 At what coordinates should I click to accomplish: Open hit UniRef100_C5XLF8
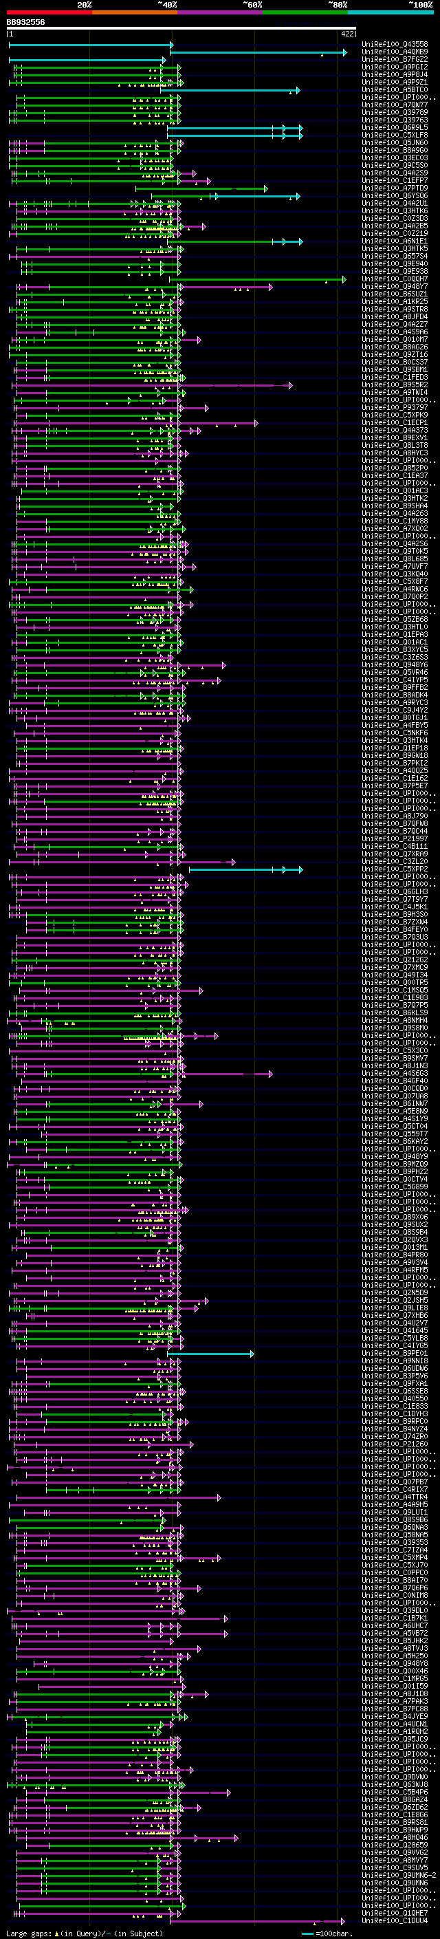[395, 135]
